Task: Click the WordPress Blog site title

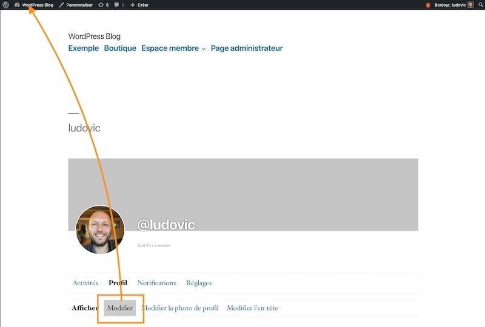Action: tap(94, 36)
